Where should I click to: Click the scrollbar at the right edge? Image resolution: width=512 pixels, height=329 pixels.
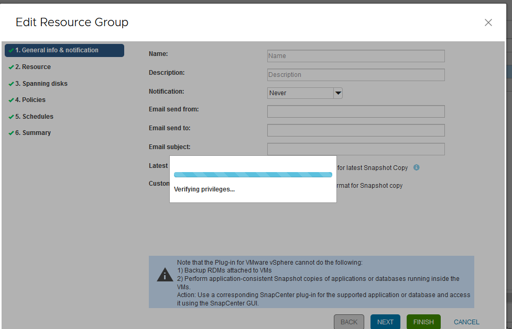509,157
